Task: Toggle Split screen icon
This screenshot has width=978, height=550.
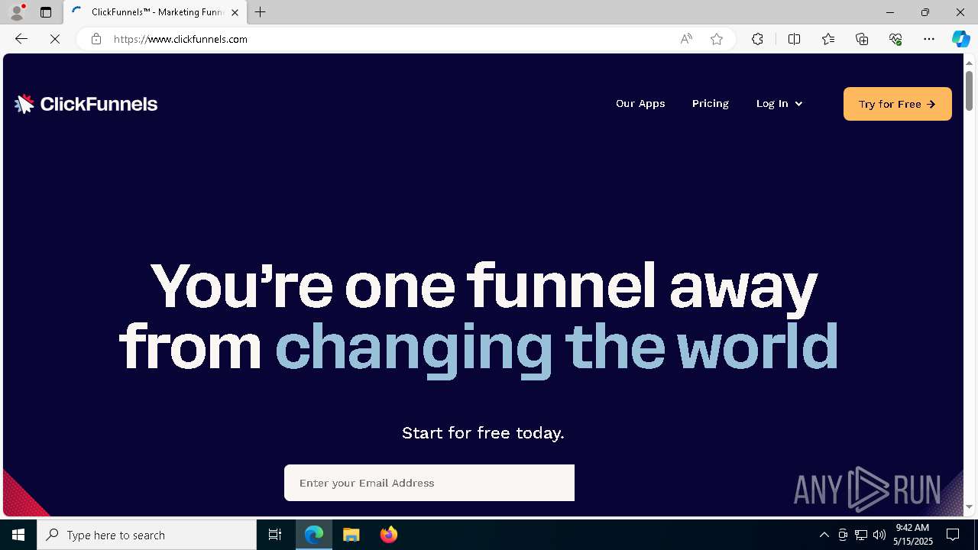Action: (794, 39)
